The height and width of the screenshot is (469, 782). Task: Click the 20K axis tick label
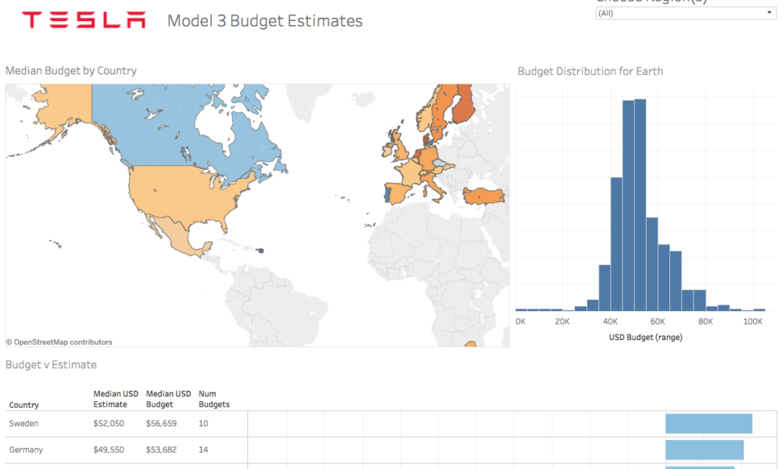click(562, 321)
